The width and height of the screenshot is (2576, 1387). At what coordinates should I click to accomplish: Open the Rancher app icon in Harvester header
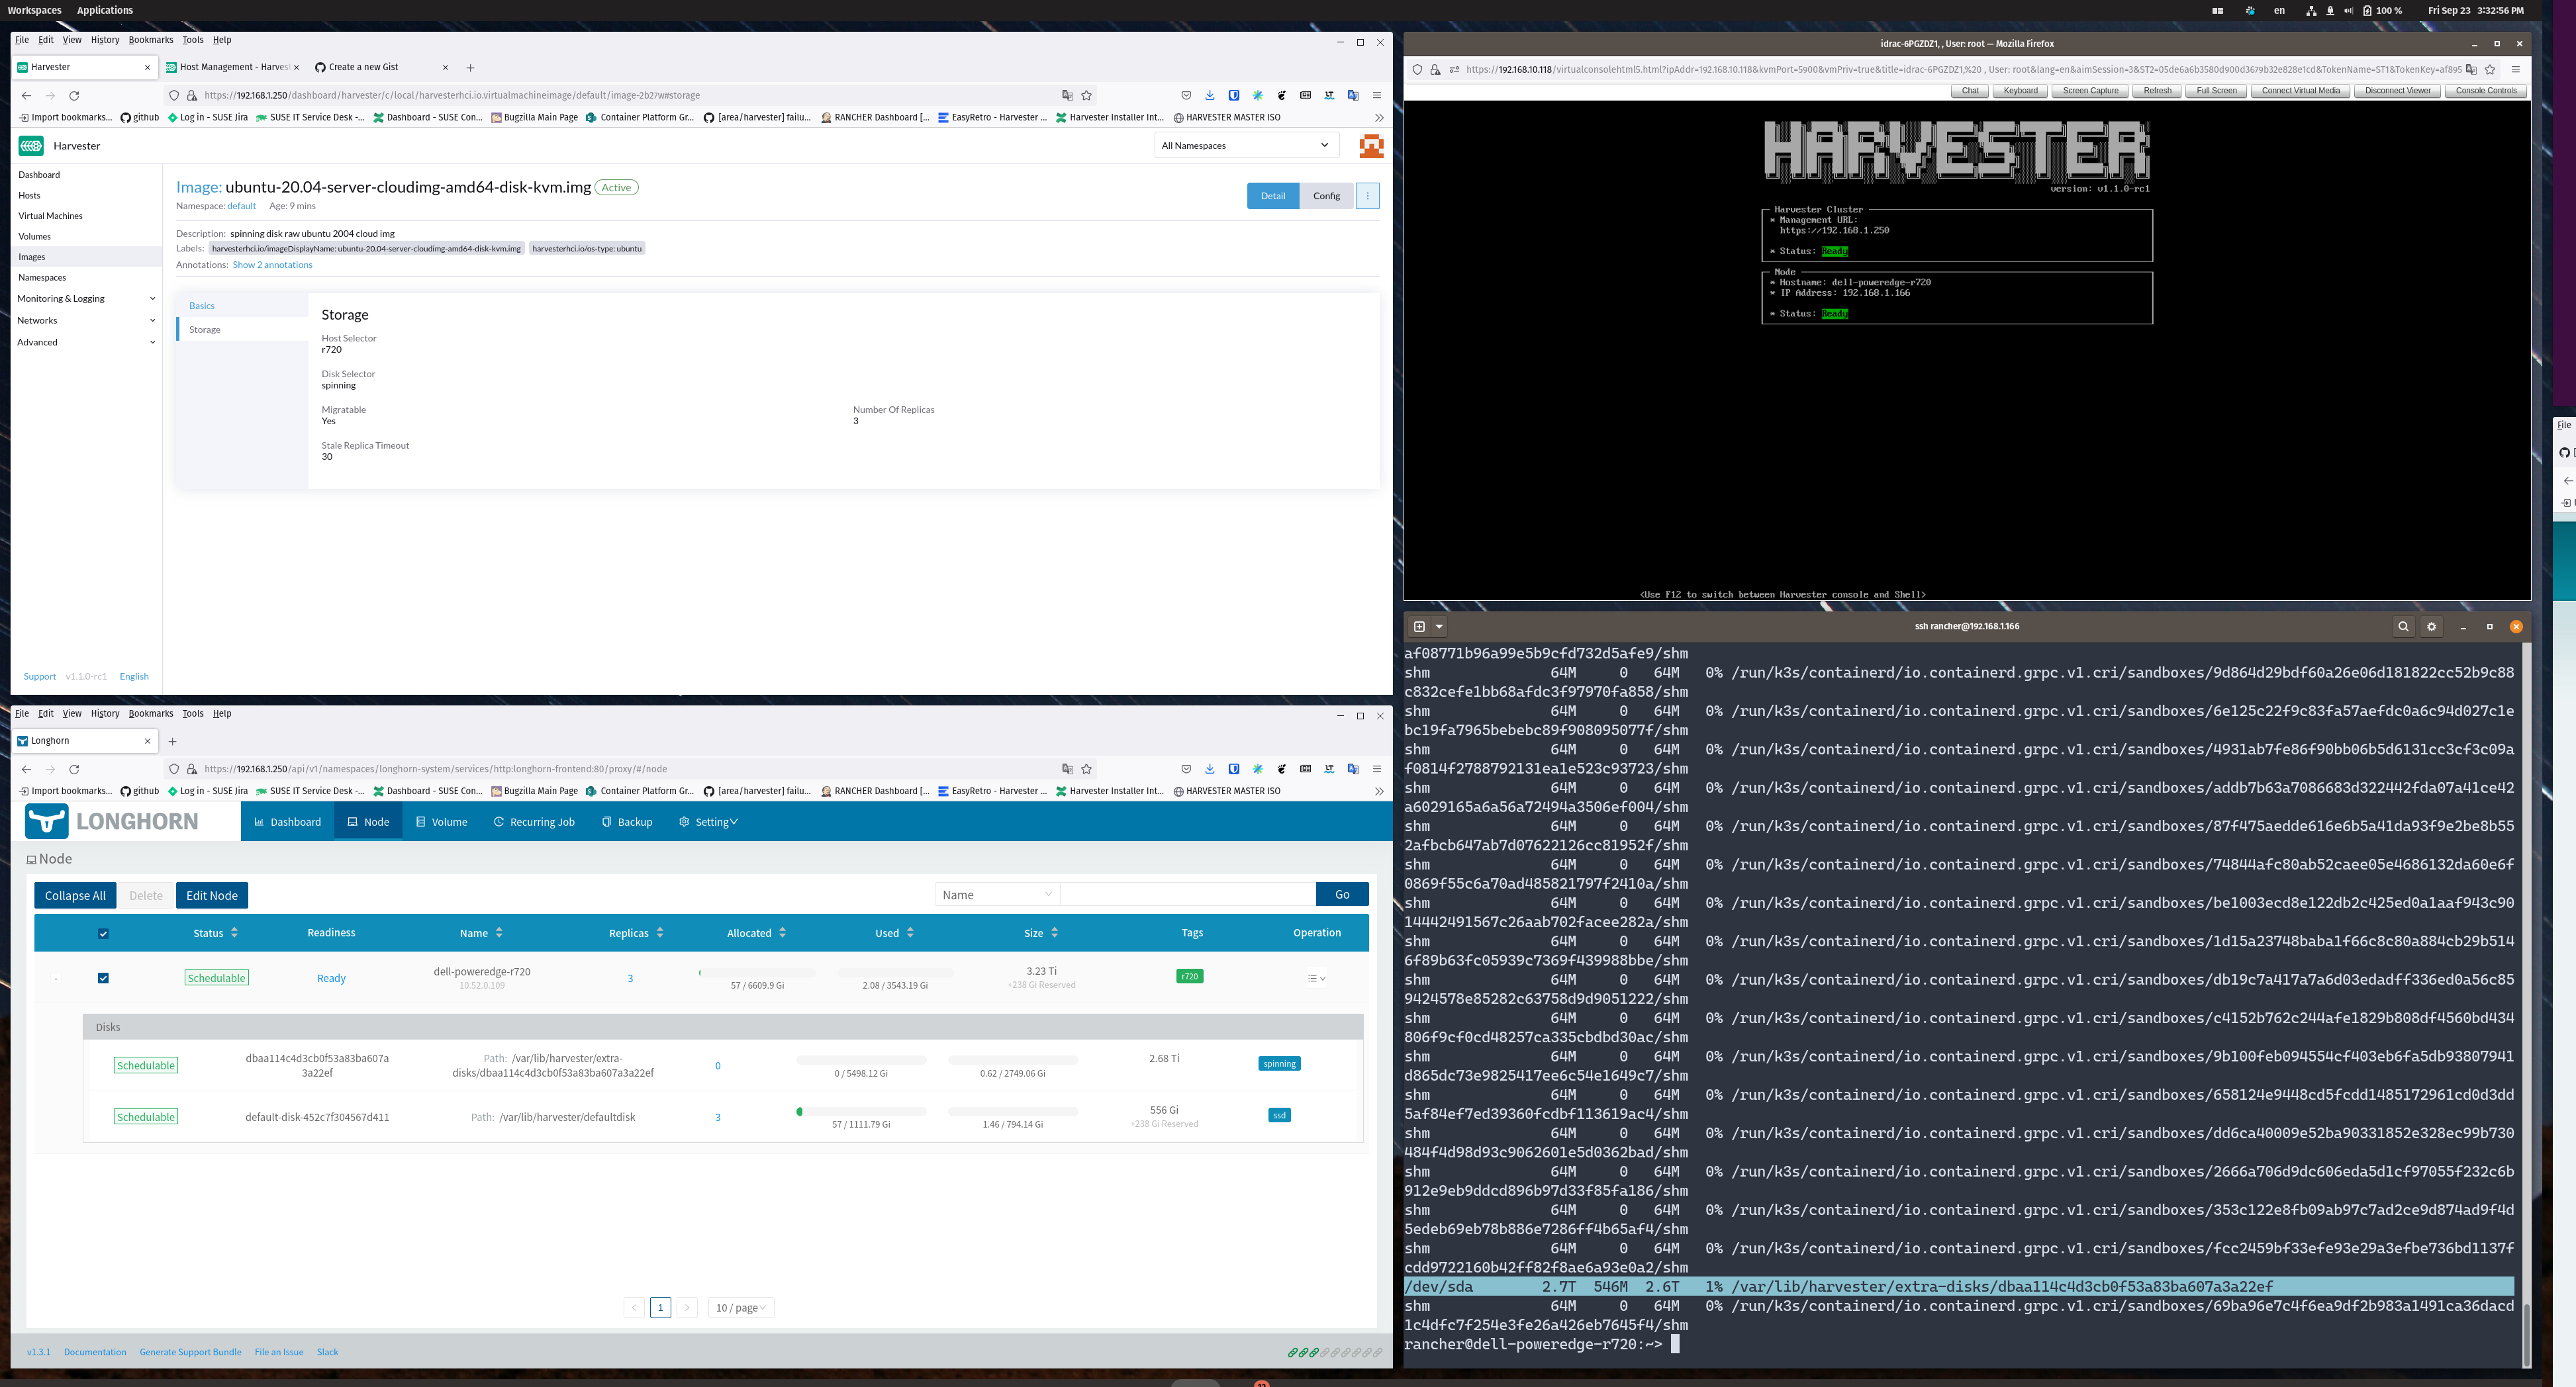1371,145
